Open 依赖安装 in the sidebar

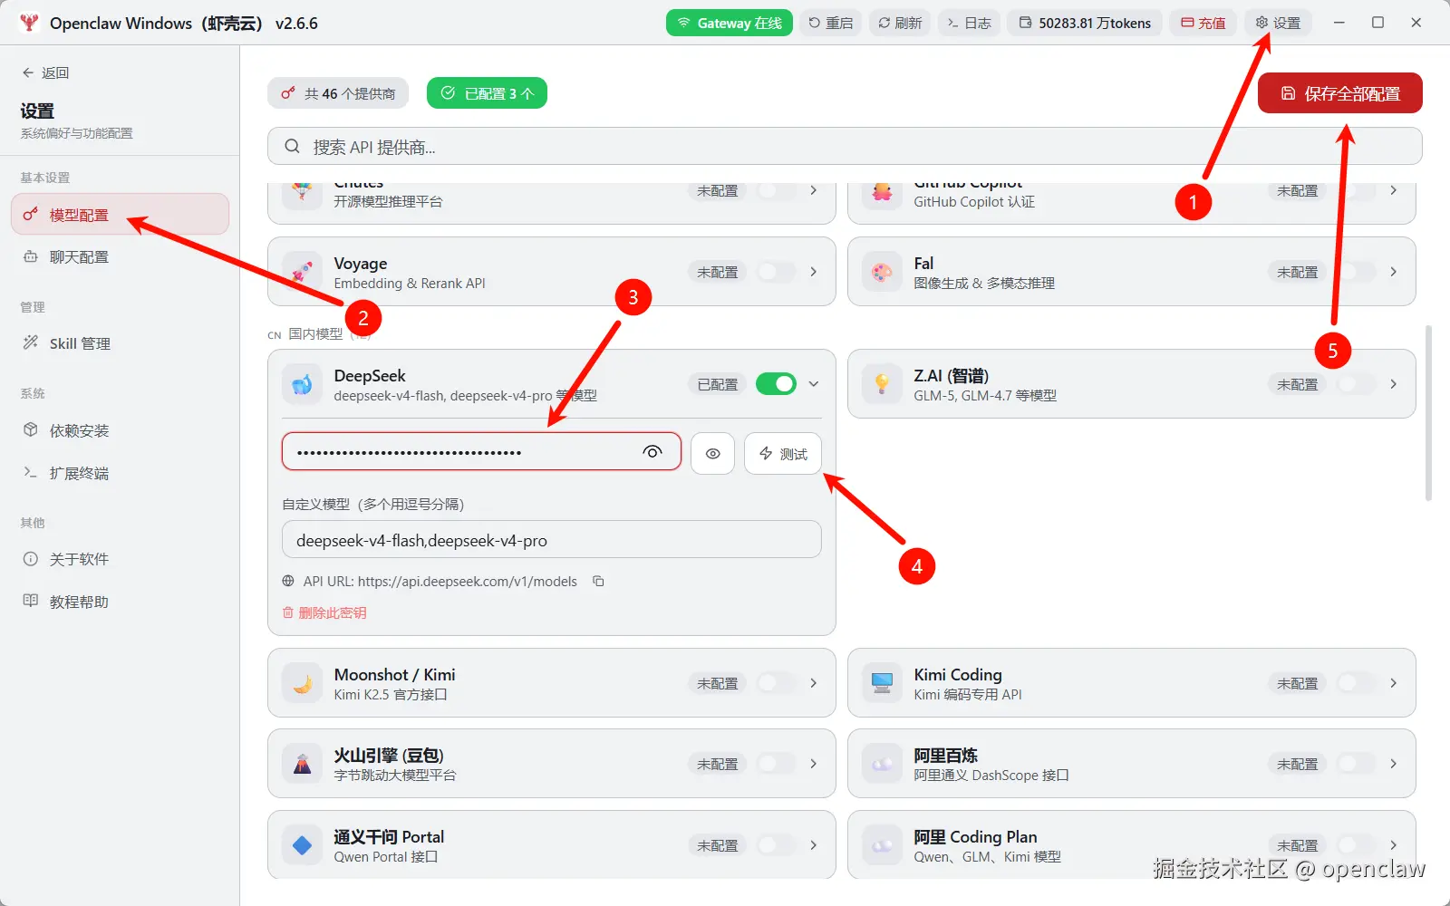tap(120, 430)
